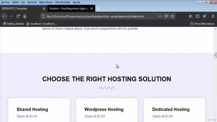This screenshot has height=122, width=217.
Task: Open the Historial menu
Action: pos(32,2)
